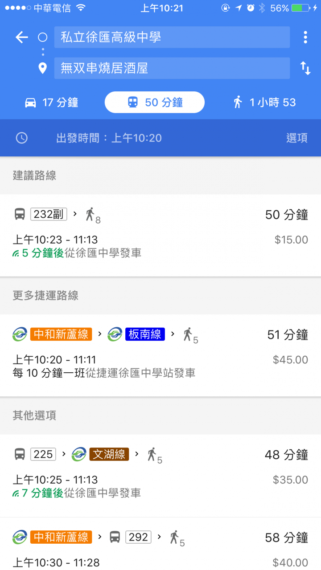The image size is (321, 570).
Task: Open the three-dot overflow menu
Action: click(305, 37)
